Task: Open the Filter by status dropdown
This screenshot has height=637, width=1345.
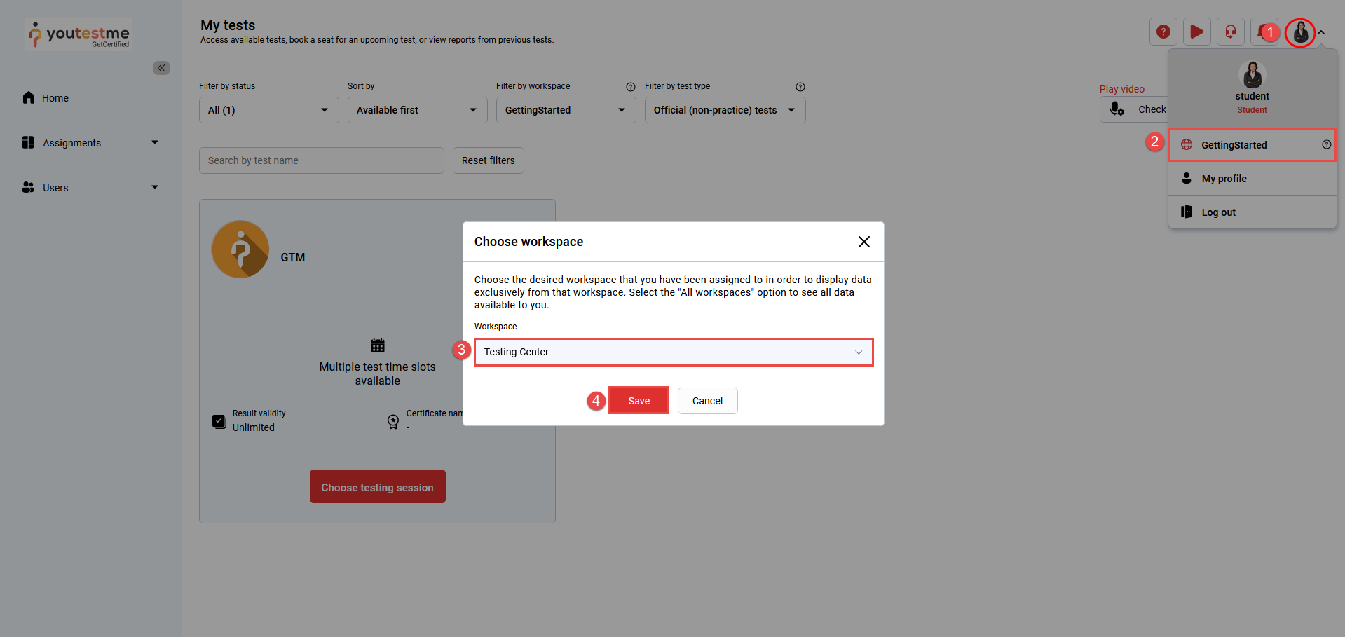Action: [x=268, y=110]
